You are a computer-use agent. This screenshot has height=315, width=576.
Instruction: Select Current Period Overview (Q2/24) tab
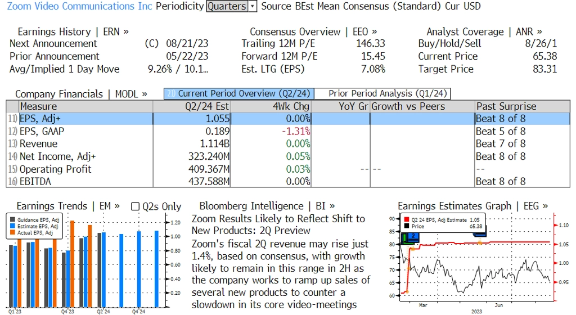click(238, 93)
